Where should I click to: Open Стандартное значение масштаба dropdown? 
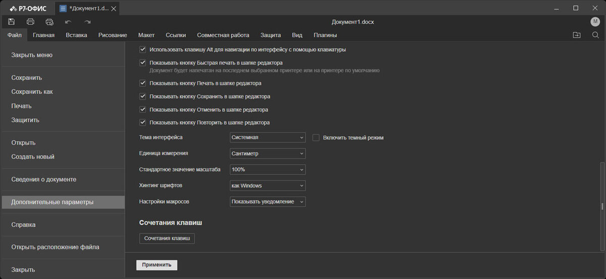point(268,169)
